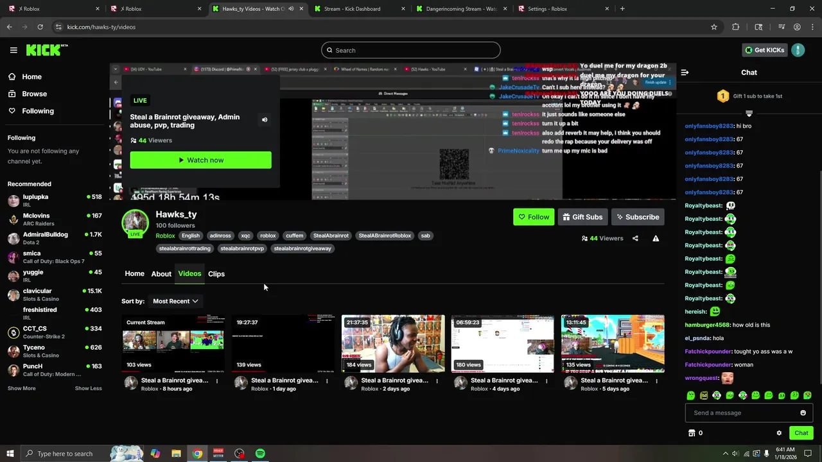The height and width of the screenshot is (462, 822).
Task: Open options for 5 days ago video
Action: coord(656,381)
